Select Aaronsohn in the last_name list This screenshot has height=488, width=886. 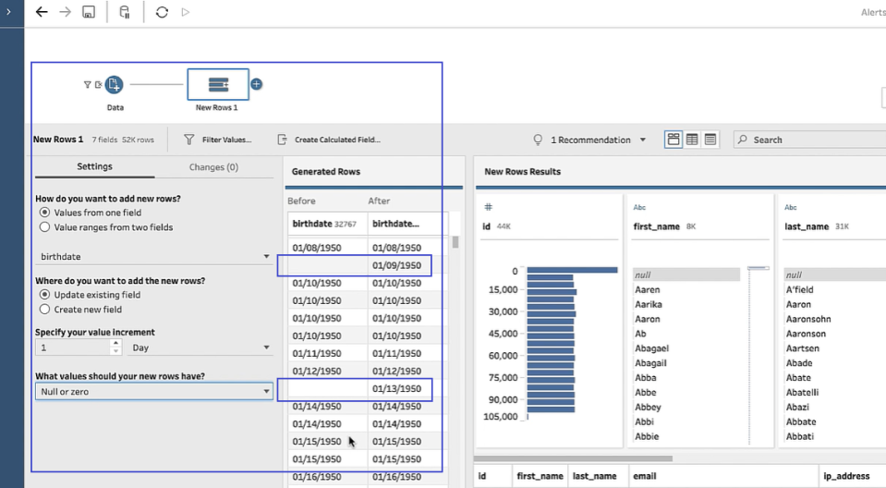point(808,319)
